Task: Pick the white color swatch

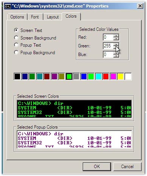Action: click(128, 76)
